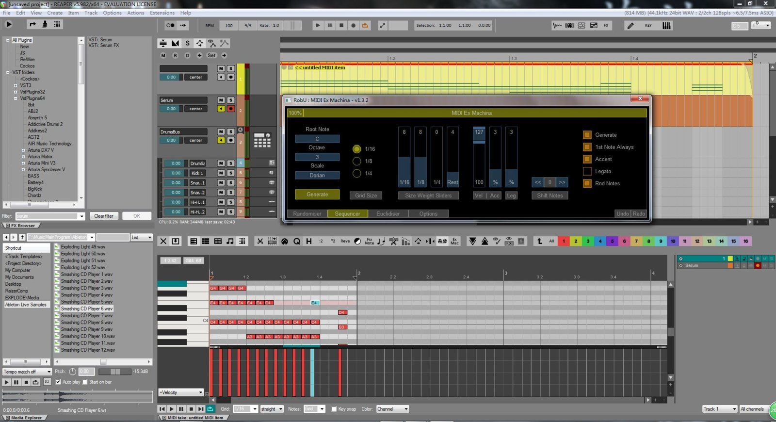
Task: Click the H humanize icon in MIDI editor
Action: [x=308, y=241]
